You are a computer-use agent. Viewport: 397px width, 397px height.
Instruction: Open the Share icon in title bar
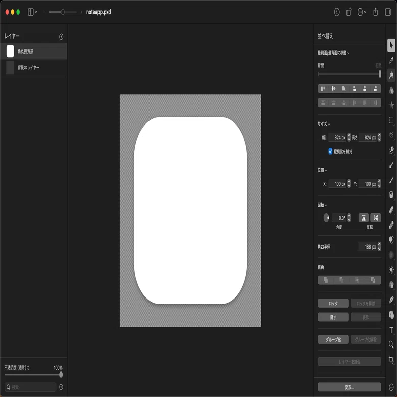click(x=375, y=12)
